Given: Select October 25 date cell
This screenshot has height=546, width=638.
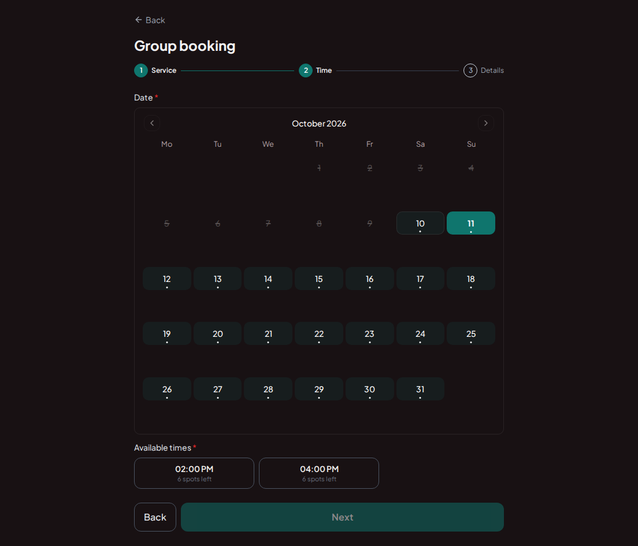Looking at the screenshot, I should (471, 333).
